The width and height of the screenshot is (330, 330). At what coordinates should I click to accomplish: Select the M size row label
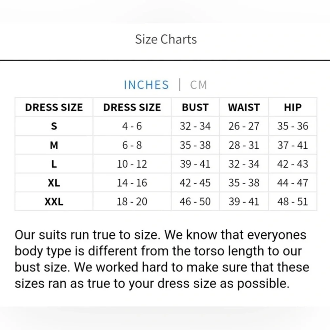pyautogui.click(x=54, y=145)
